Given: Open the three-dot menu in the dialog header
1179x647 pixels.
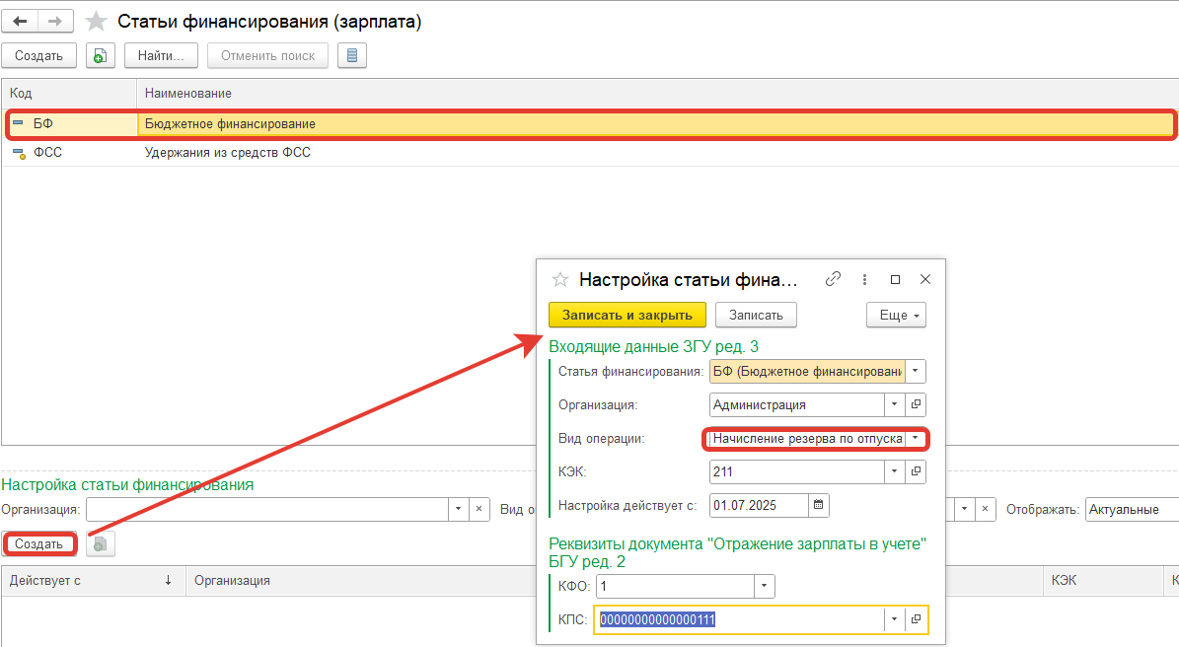Looking at the screenshot, I should [x=864, y=279].
